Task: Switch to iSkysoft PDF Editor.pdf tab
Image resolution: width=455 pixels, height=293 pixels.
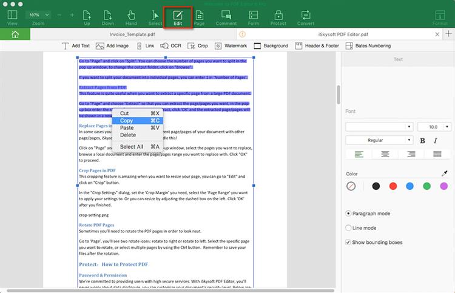Action: coord(343,34)
